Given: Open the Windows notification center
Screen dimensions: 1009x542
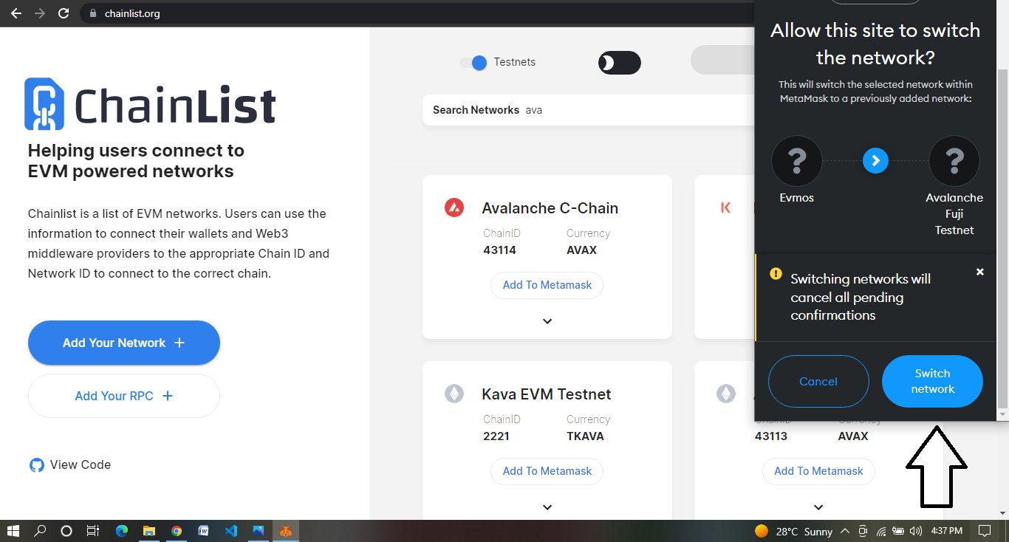Looking at the screenshot, I should tap(985, 531).
